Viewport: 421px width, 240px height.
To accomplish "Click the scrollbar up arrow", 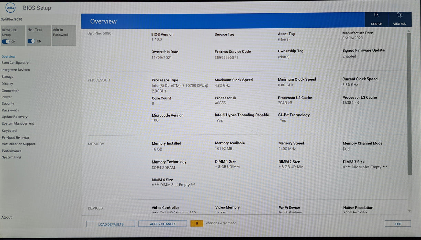I will 409,31.
